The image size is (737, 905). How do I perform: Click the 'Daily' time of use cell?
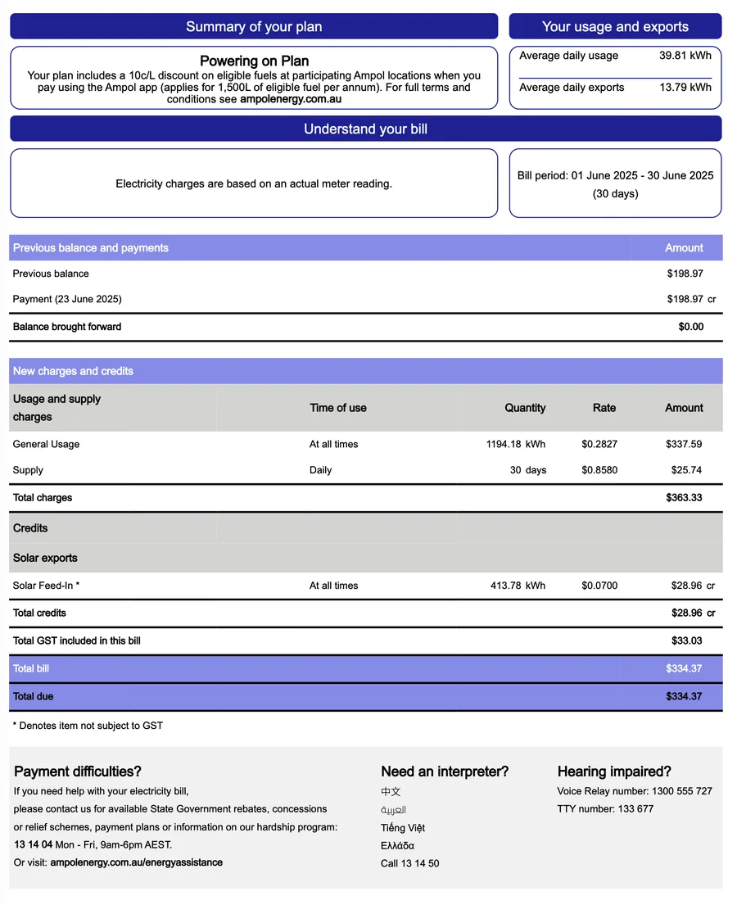click(320, 470)
